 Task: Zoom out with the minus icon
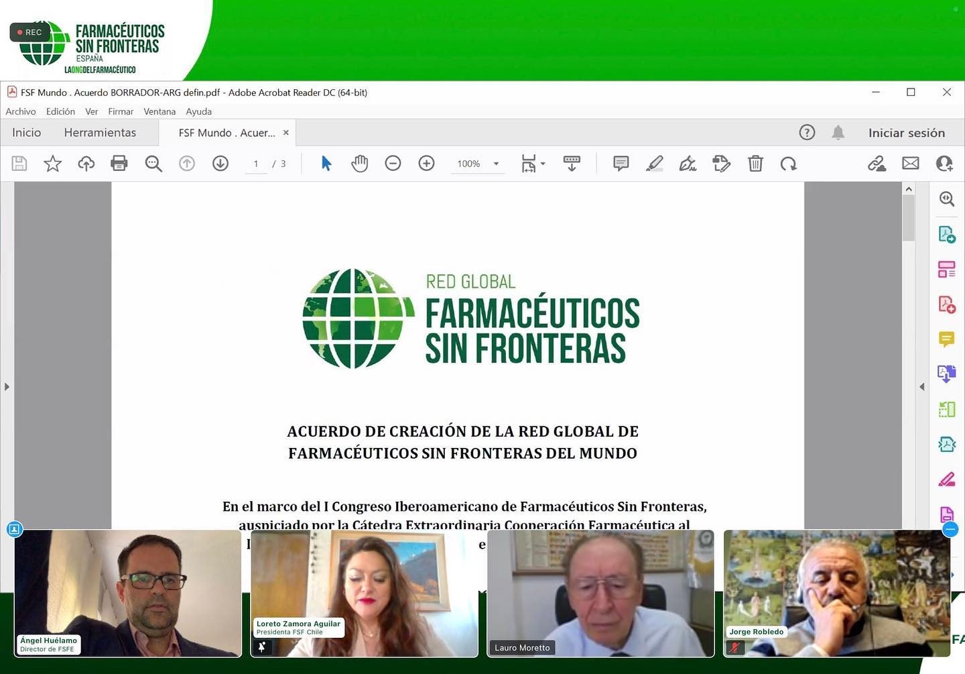click(393, 163)
